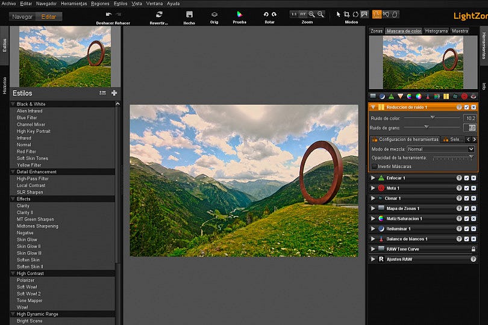Click the red Spot tool icon
The width and height of the screenshot is (488, 325).
coord(464,96)
